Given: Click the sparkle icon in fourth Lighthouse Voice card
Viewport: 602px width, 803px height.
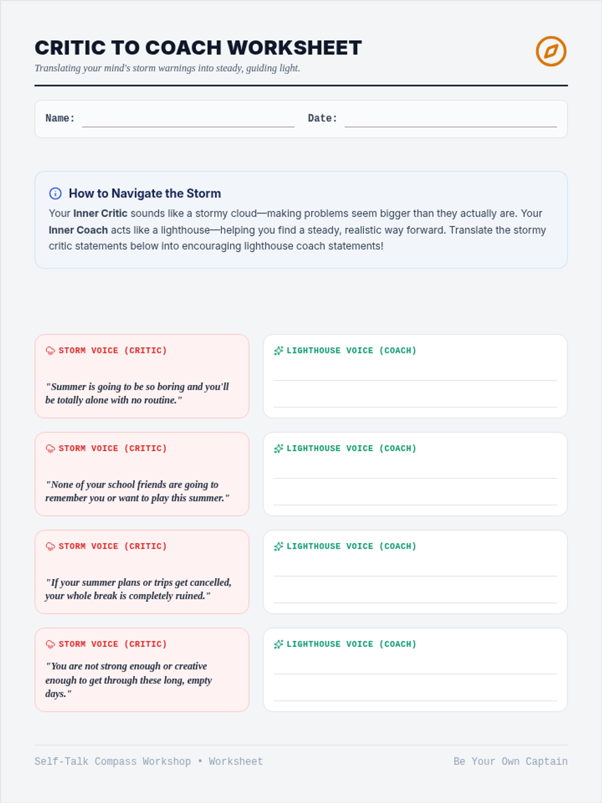Looking at the screenshot, I should [278, 644].
